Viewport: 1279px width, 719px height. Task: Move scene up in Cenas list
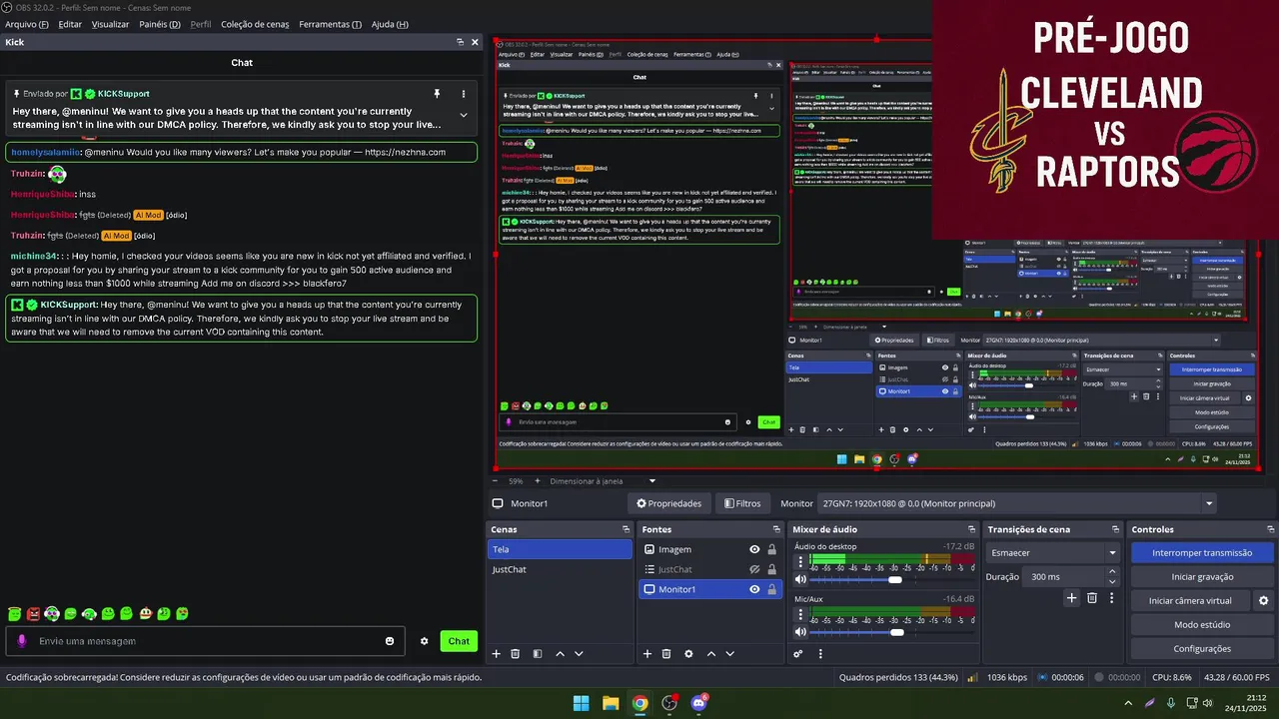click(x=560, y=654)
